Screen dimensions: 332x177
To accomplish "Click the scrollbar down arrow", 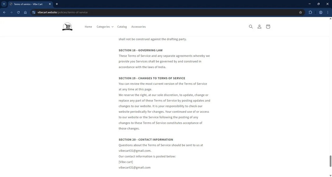I will [330, 176].
